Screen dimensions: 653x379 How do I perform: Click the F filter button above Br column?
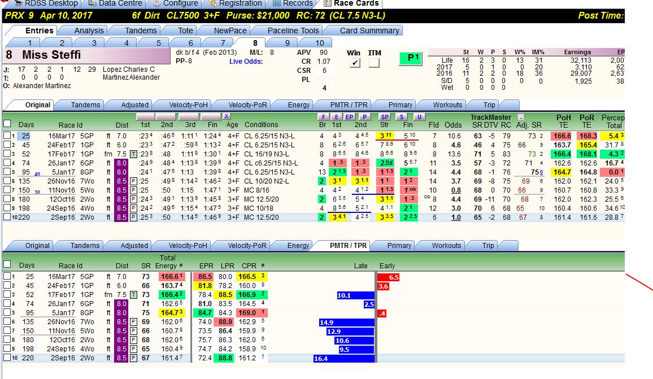click(324, 117)
